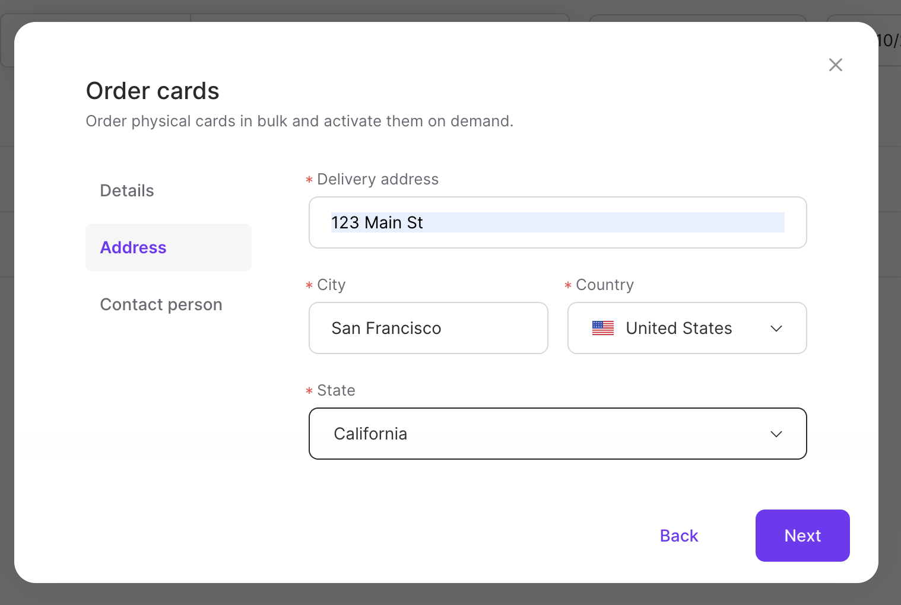
Task: Open the State selector showing California
Action: click(x=557, y=434)
